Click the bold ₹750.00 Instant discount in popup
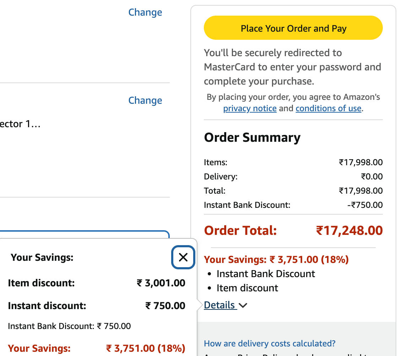Screen dimensions: 402x356 coord(165,306)
